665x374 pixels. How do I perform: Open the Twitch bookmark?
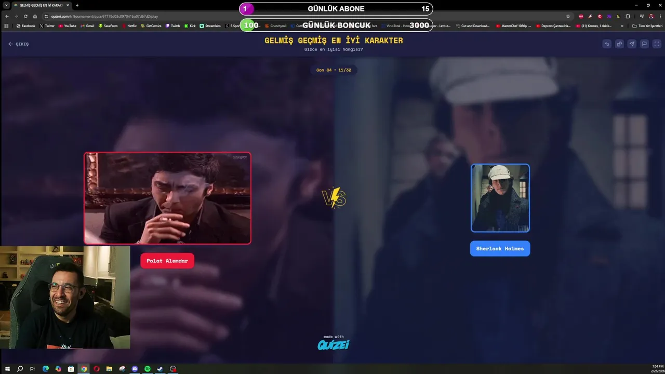tap(172, 25)
